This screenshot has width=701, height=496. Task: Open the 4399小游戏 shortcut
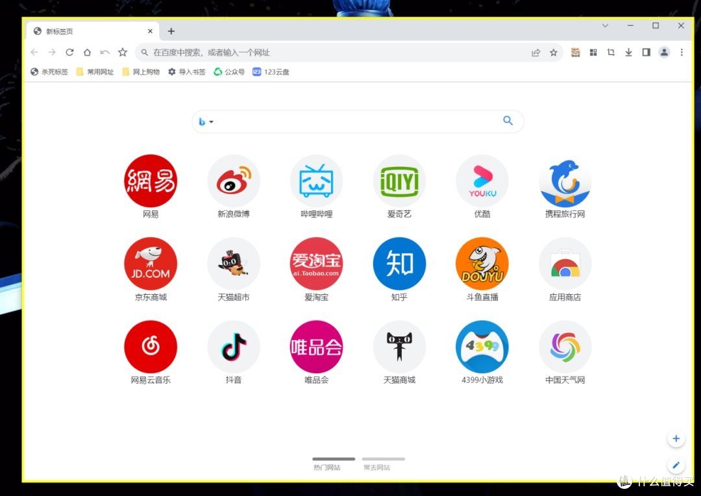click(x=482, y=347)
